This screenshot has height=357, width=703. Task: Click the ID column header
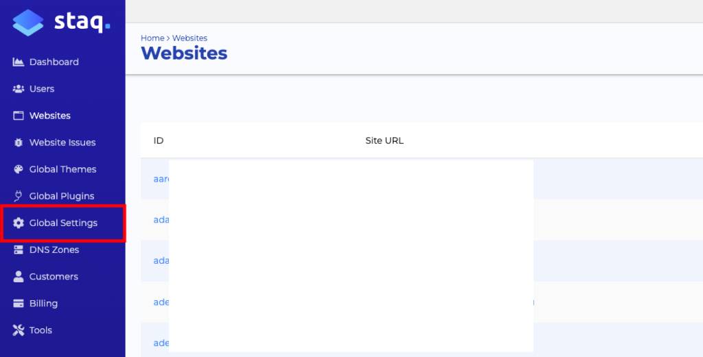(x=159, y=141)
